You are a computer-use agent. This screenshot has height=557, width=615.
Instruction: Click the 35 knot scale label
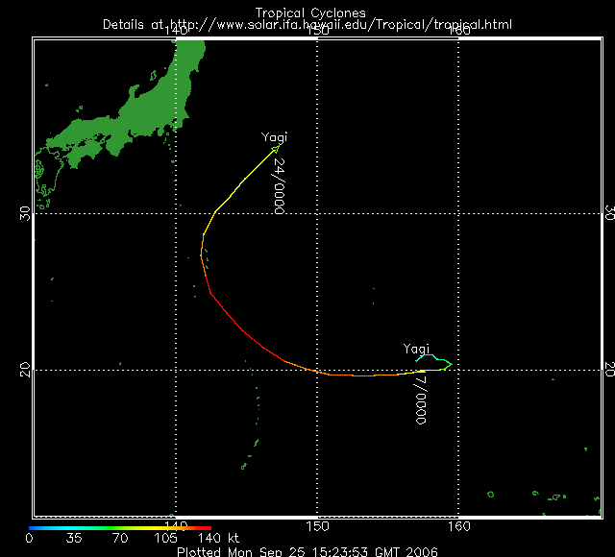tap(74, 539)
